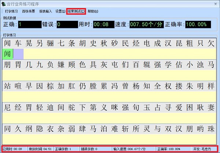Click the 速度 display showing 007.50个/分

point(145,25)
